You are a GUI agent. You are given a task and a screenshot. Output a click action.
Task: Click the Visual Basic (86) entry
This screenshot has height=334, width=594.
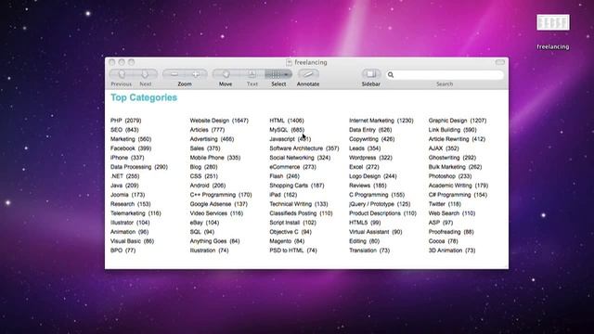coord(132,241)
